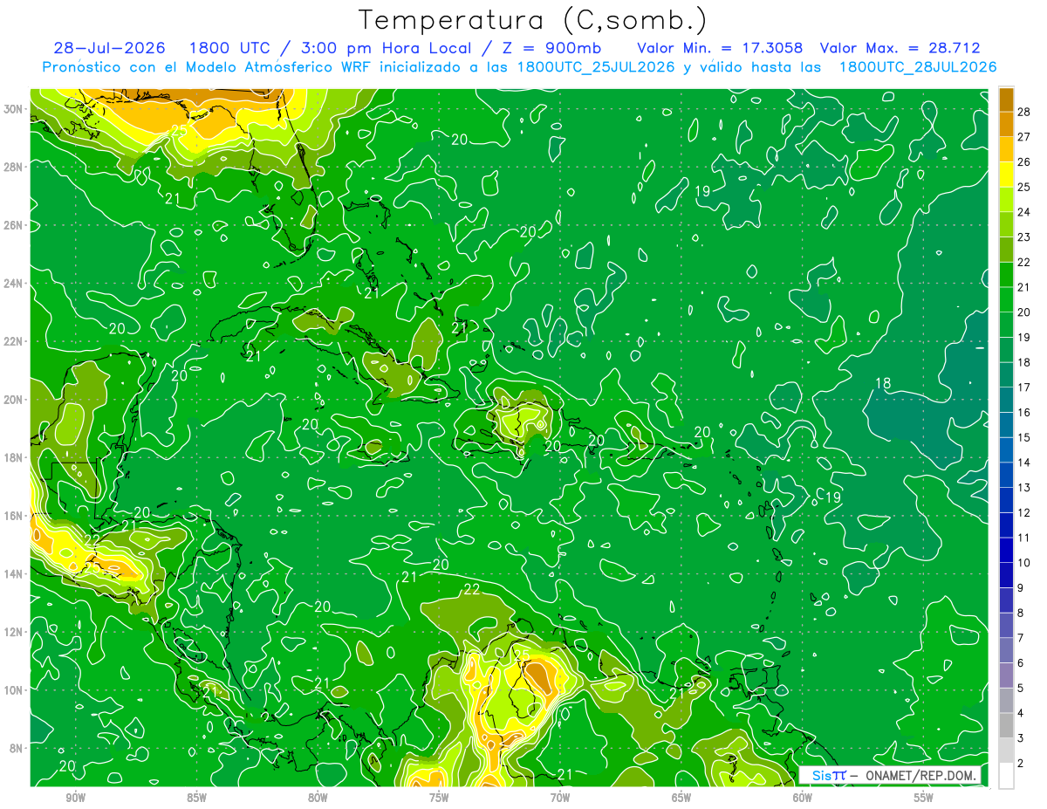The width and height of the screenshot is (1047, 809).
Task: Click the 'Z = 900mb' level text
Action: (551, 48)
